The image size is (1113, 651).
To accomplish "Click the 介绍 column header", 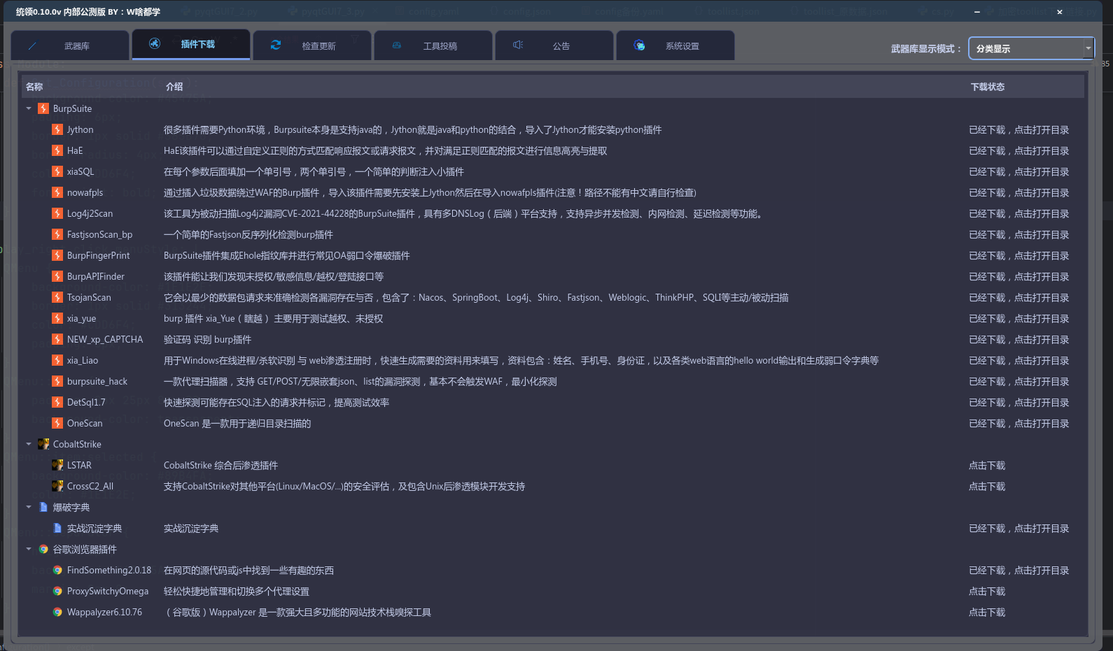I will [174, 87].
